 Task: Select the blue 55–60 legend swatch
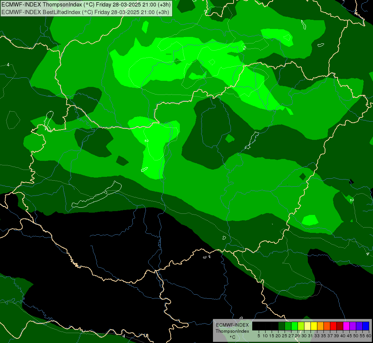366,326
